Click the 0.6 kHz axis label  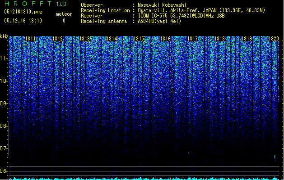4,171
